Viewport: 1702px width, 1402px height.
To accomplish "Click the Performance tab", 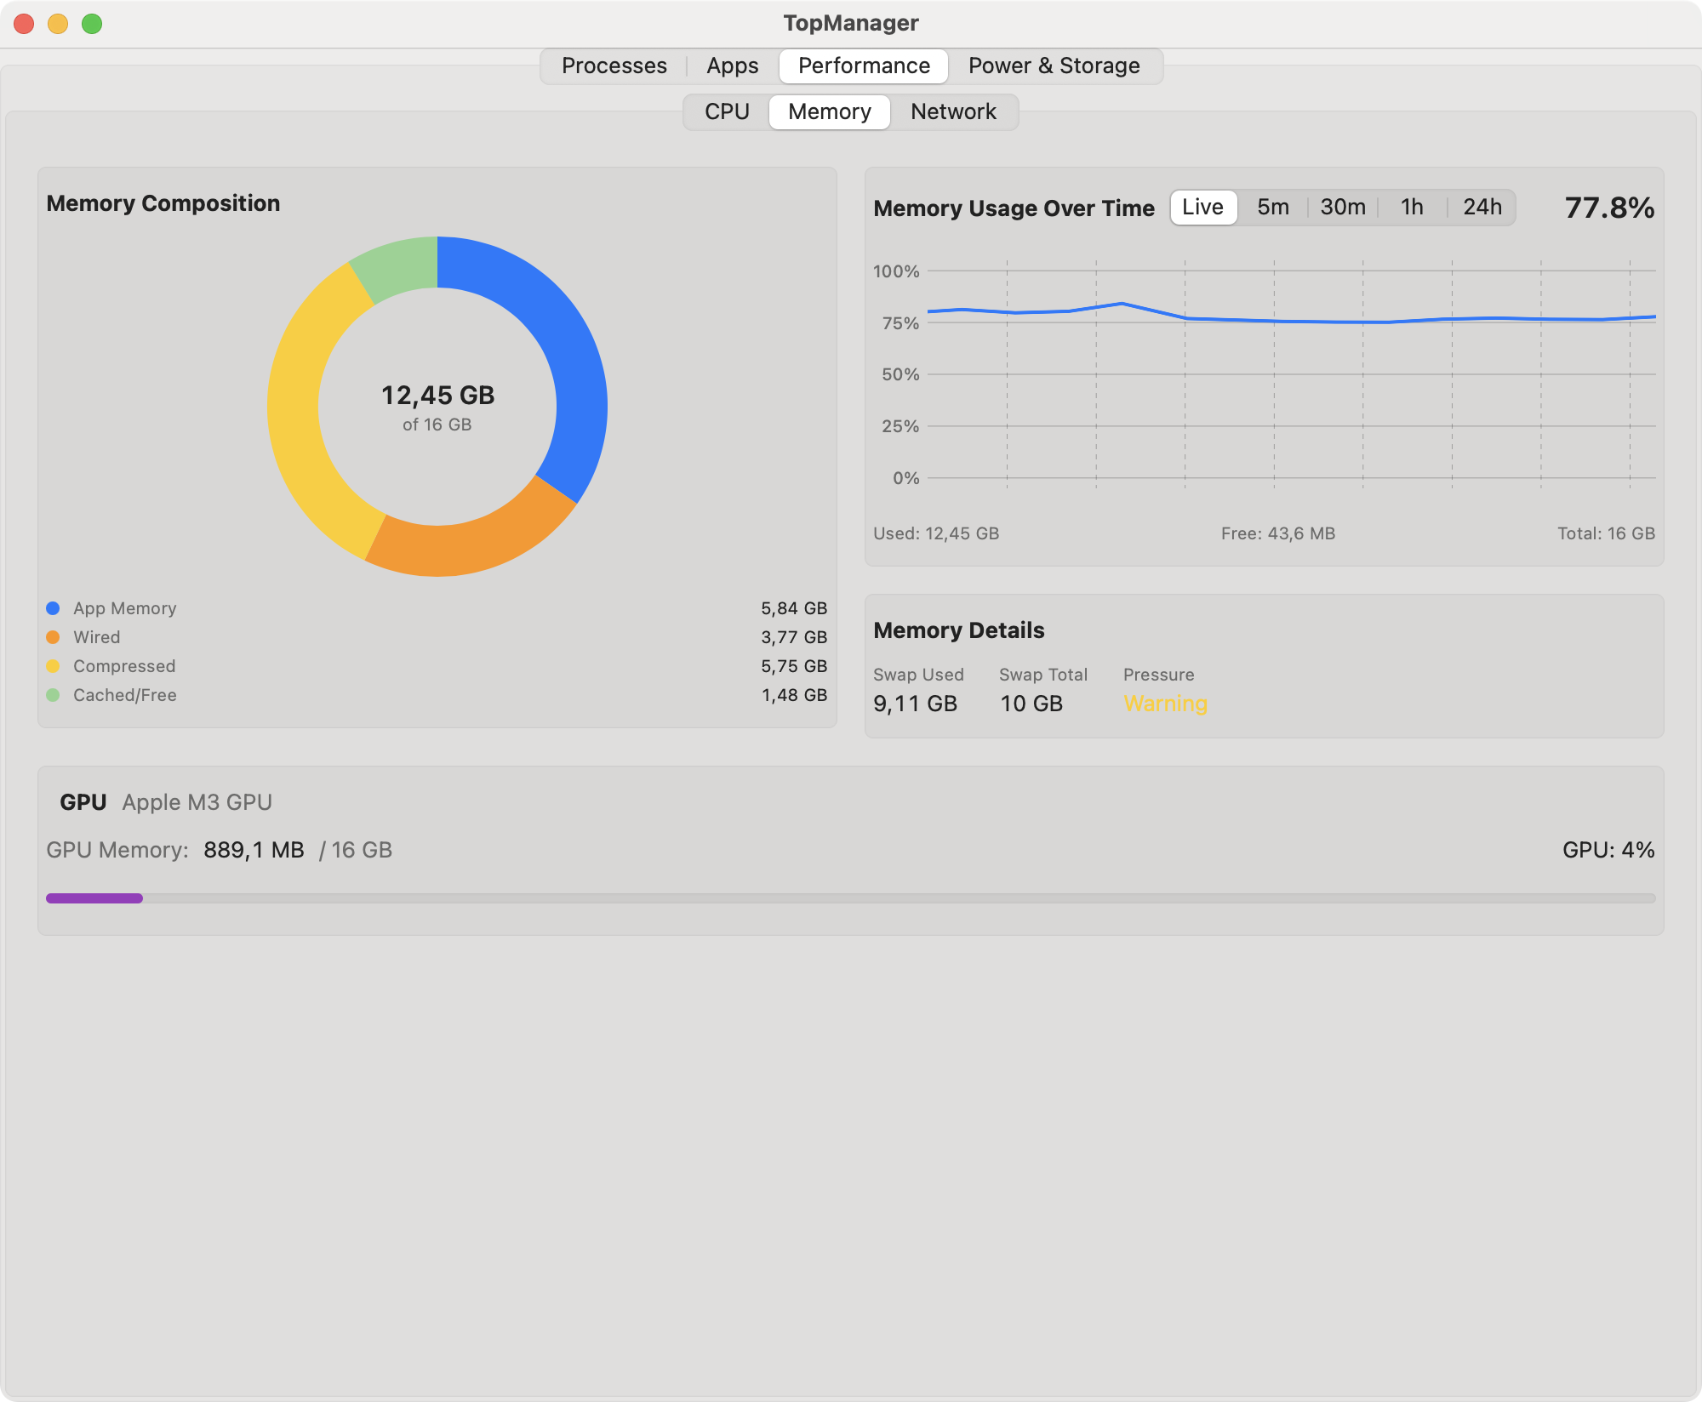I will (864, 66).
